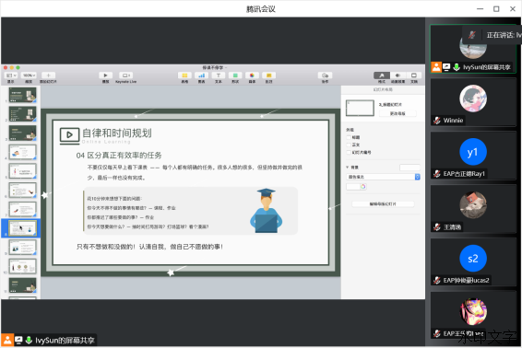Click the green fullscreen dot of Keynote window
Screen dimensions: 522x348
(x=18, y=67)
